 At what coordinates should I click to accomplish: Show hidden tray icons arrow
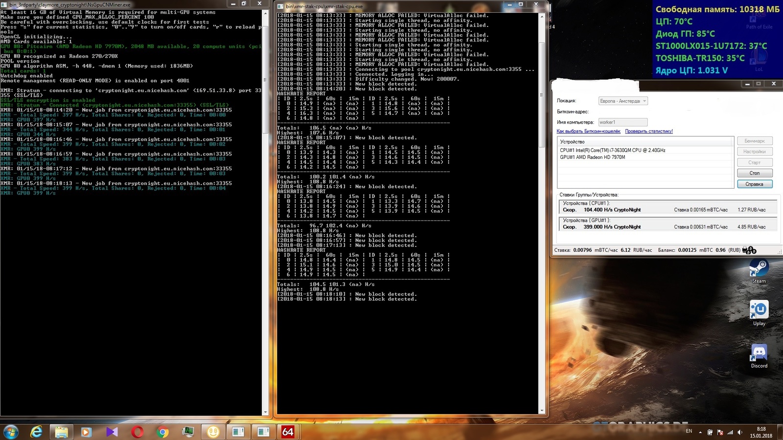tap(700, 432)
